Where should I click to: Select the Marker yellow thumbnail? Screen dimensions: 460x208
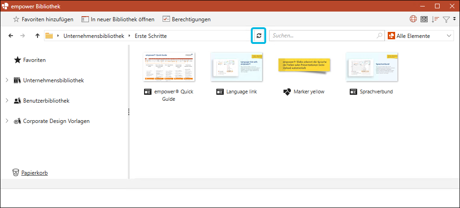[x=304, y=66]
